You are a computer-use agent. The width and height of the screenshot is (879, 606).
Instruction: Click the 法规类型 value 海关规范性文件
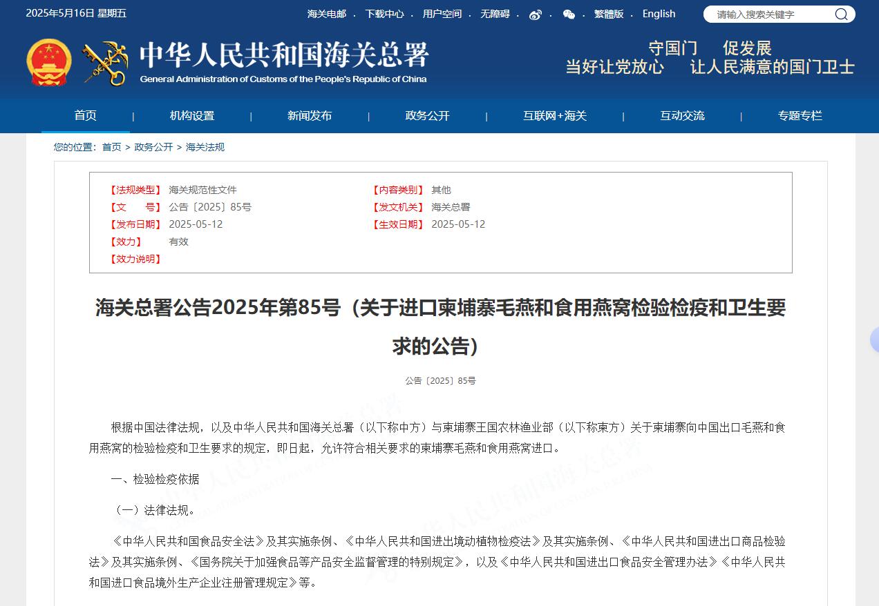(x=202, y=190)
